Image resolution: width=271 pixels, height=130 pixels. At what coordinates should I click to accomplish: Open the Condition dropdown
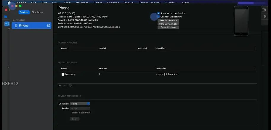80,104
